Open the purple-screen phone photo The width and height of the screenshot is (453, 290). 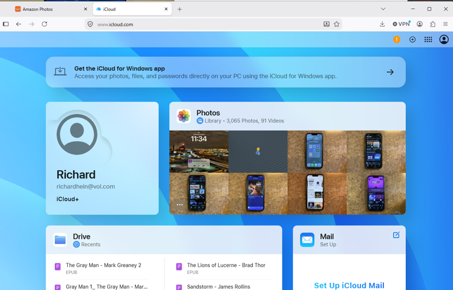pos(376,194)
